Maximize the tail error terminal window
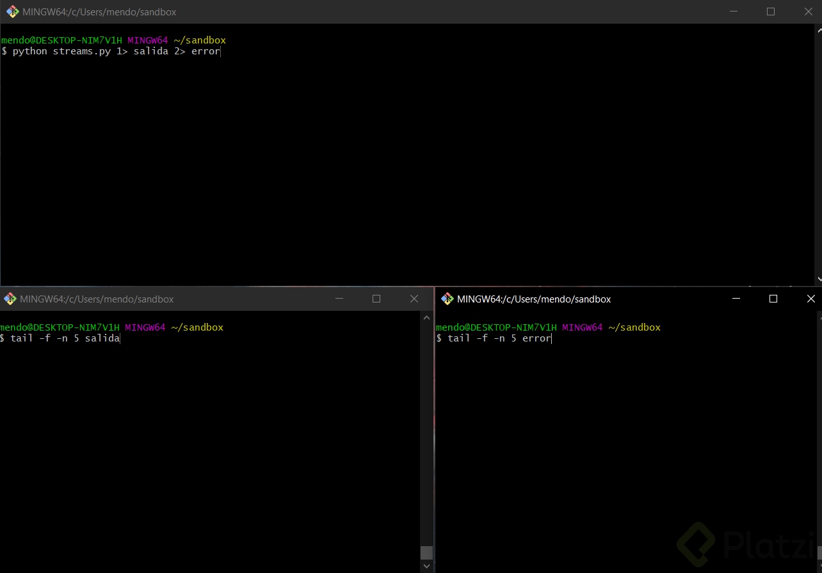Screen dimensions: 822x573 pos(773,299)
